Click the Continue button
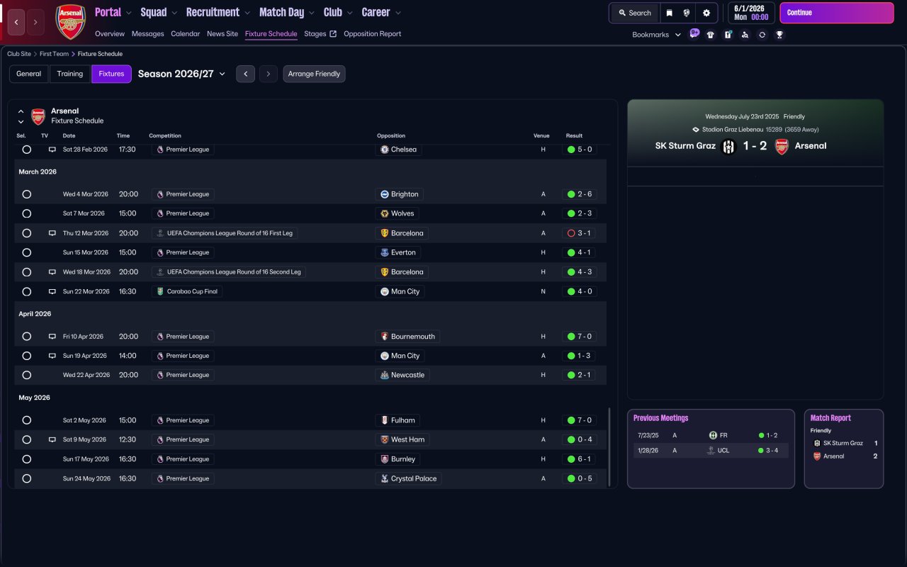 [x=837, y=13]
